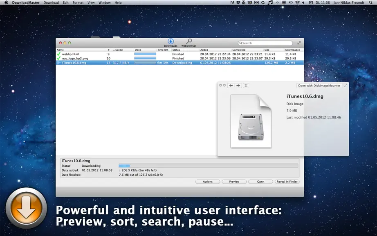Screen dimensions: 377x236
Task: Click the cat face menu bar icon
Action: point(250,2)
